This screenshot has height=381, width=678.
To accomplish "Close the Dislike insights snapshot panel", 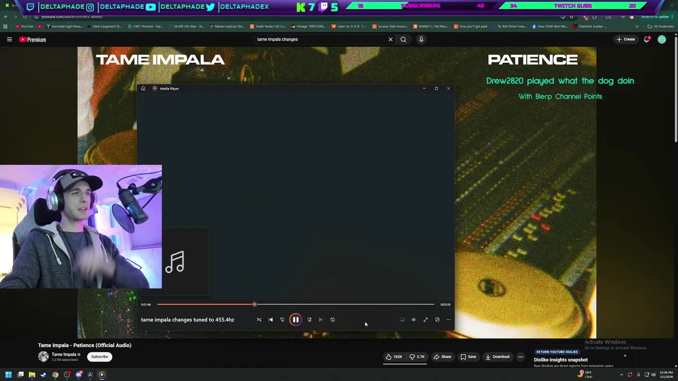I will coord(625,356).
